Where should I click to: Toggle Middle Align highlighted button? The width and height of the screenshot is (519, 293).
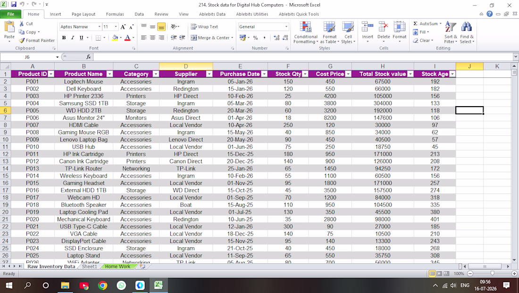pos(161,27)
